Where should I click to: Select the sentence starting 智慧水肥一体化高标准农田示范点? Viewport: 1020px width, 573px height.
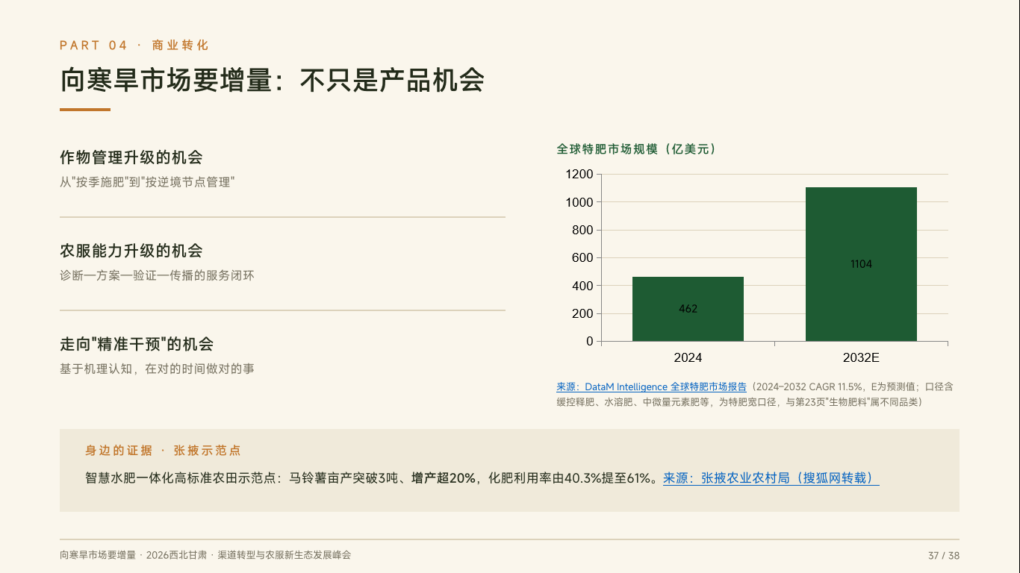pyautogui.click(x=373, y=478)
